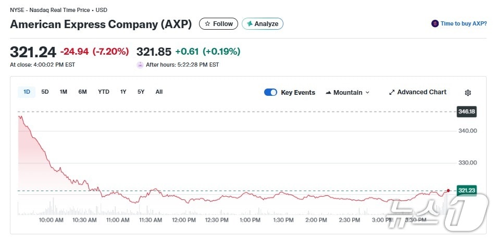496x239 pixels.
Task: Click the Advanced Chart link text
Action: pos(421,92)
